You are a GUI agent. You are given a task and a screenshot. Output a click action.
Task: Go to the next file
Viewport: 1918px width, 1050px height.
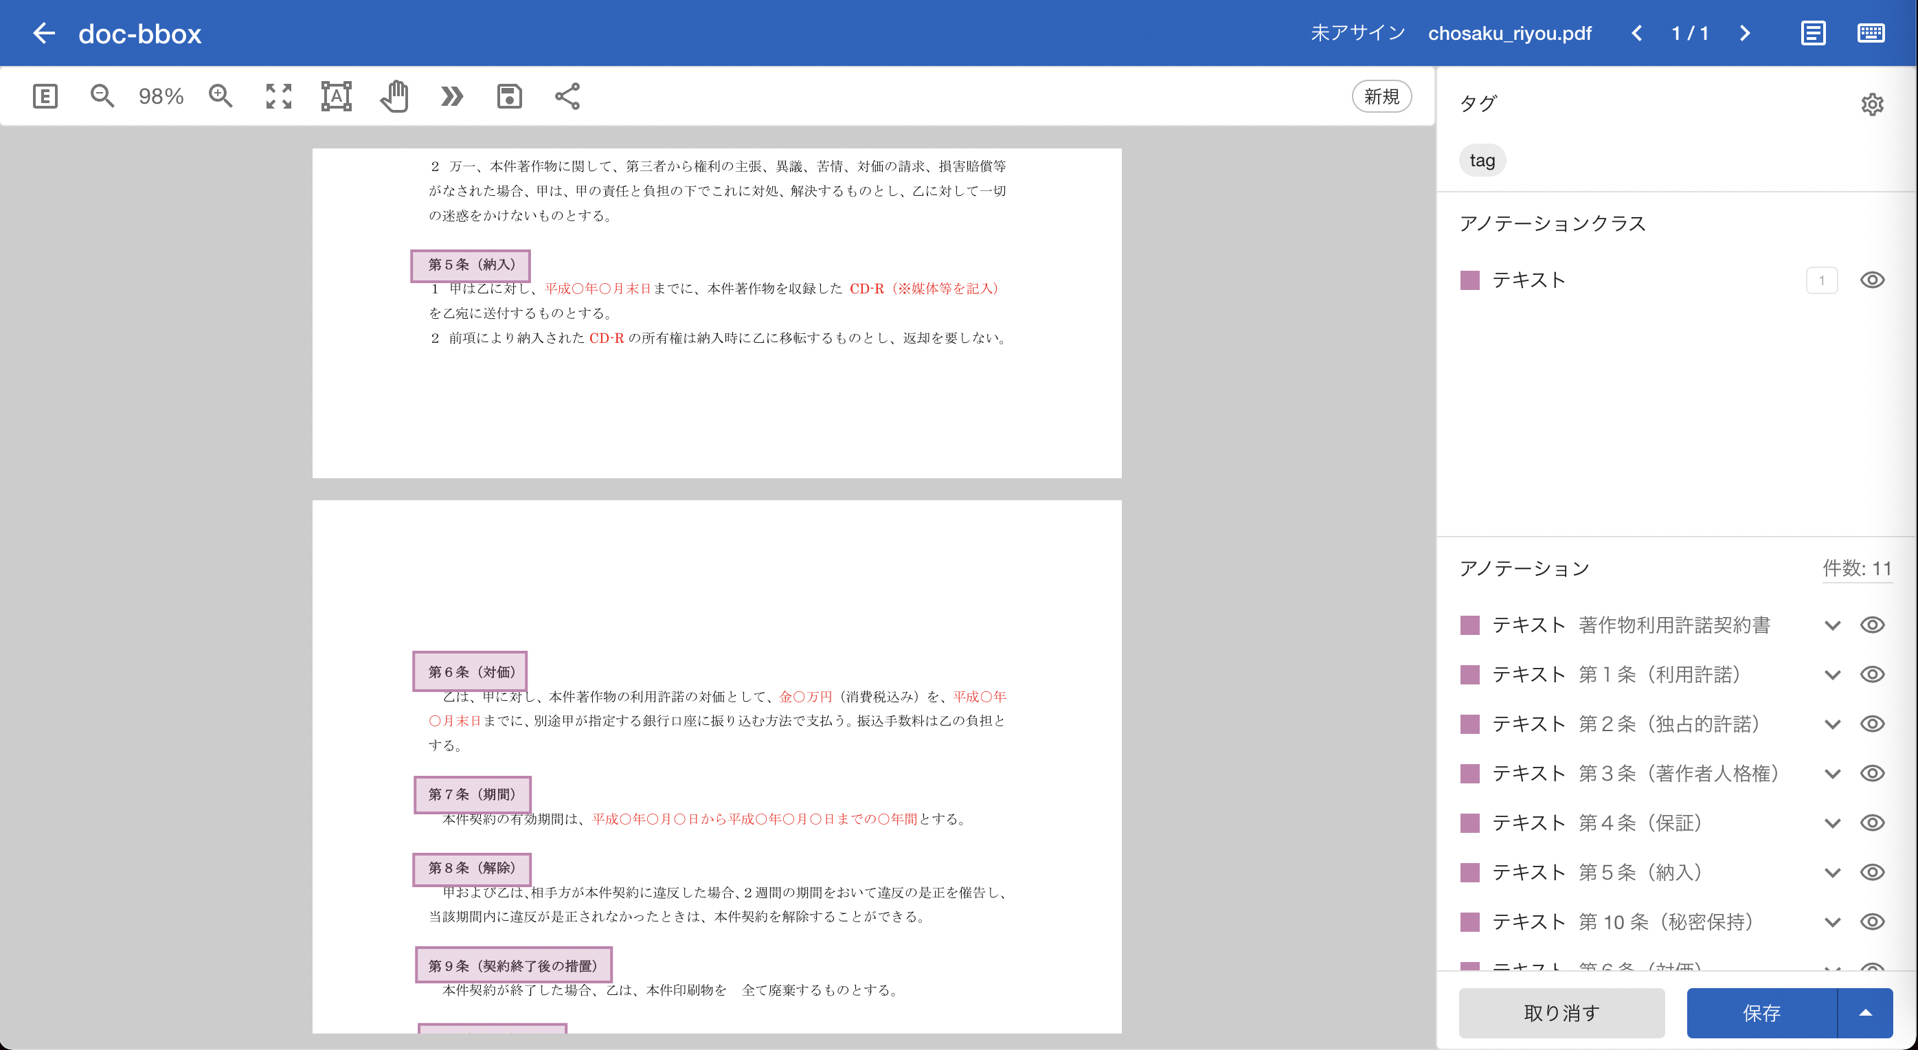click(x=1744, y=33)
